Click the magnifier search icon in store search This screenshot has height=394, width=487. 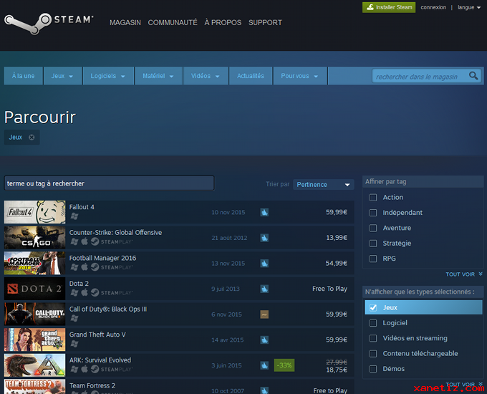click(473, 76)
